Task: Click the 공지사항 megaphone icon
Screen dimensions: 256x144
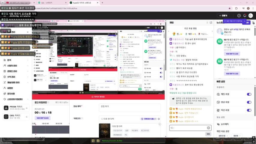Action: [x=5, y=94]
